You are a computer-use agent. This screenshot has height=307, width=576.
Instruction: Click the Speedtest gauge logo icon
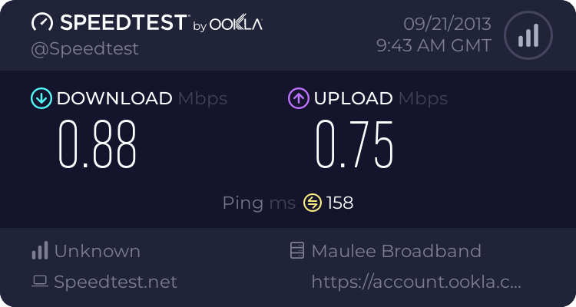(43, 23)
